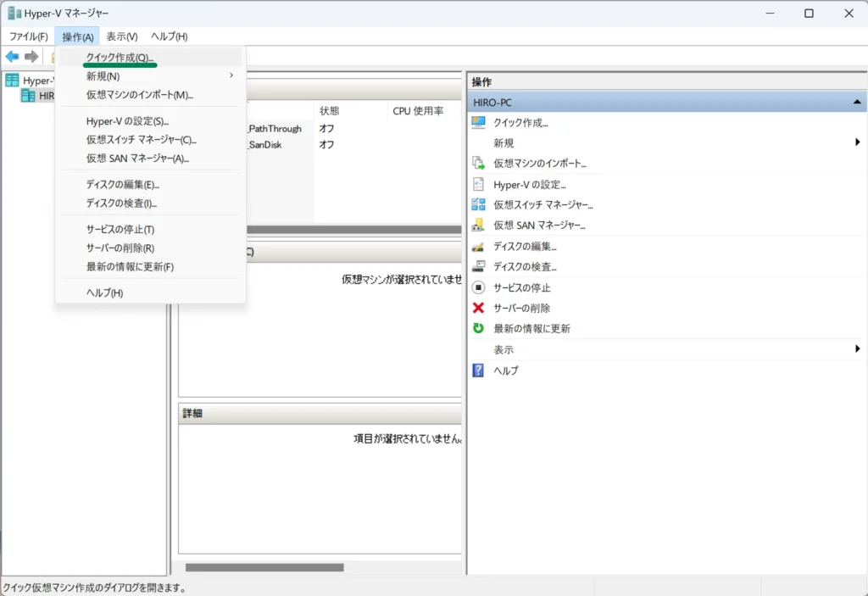Click the green Refresh icon in Actions pane
Screen dimensions: 868x596
point(478,328)
